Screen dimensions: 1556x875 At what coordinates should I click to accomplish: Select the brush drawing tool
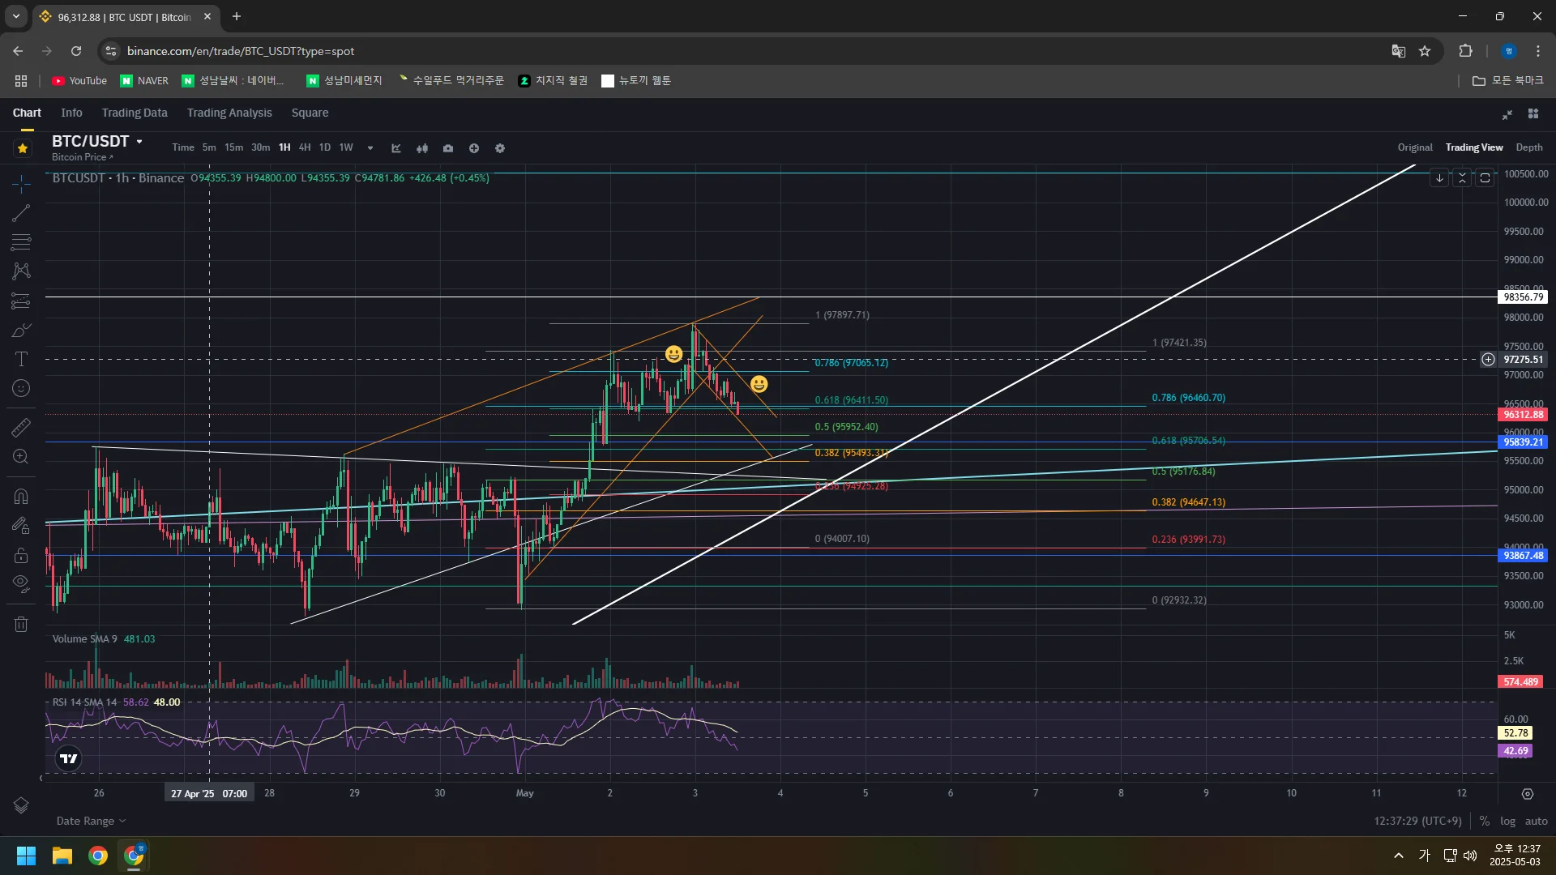point(21,331)
